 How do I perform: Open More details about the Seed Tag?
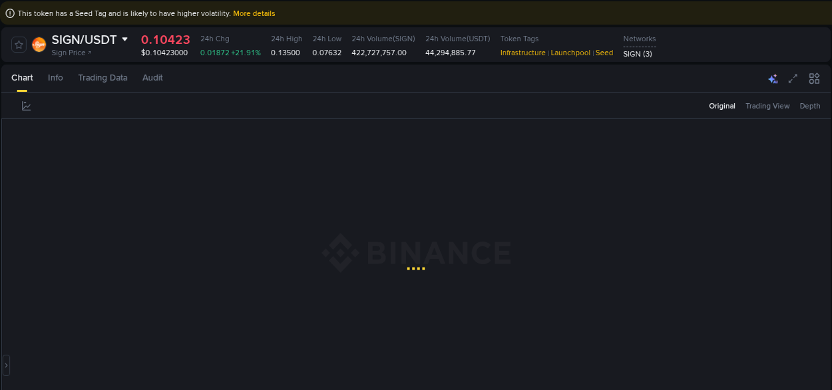pos(254,13)
